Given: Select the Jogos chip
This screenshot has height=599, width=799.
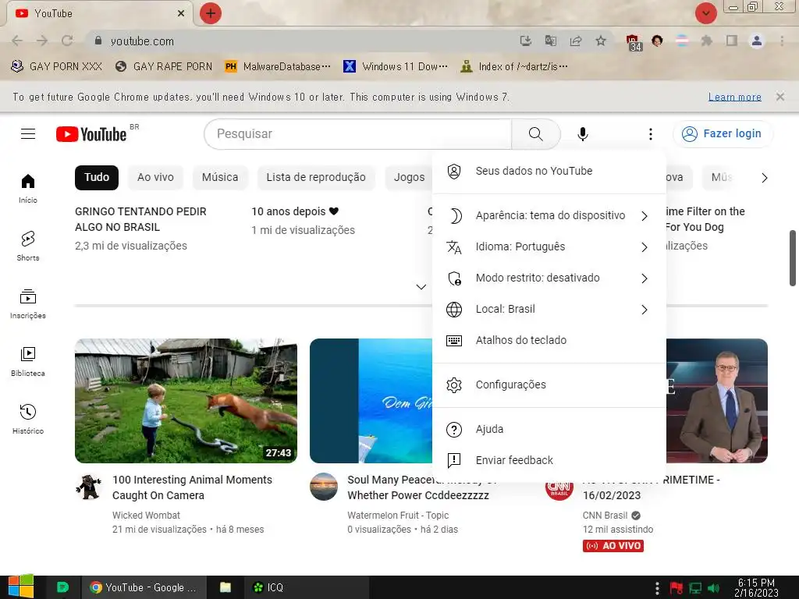Looking at the screenshot, I should 409,177.
